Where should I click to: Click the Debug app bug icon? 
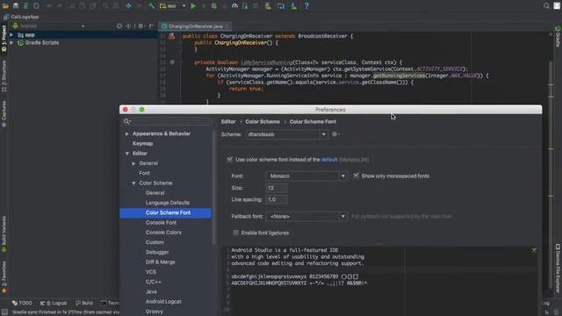point(214,6)
